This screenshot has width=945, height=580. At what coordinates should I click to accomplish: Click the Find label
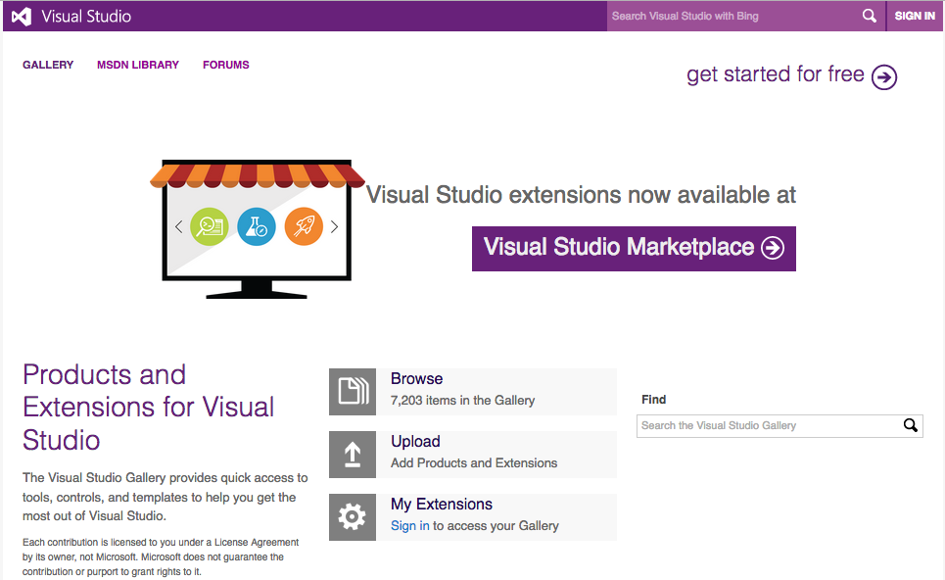click(x=654, y=399)
